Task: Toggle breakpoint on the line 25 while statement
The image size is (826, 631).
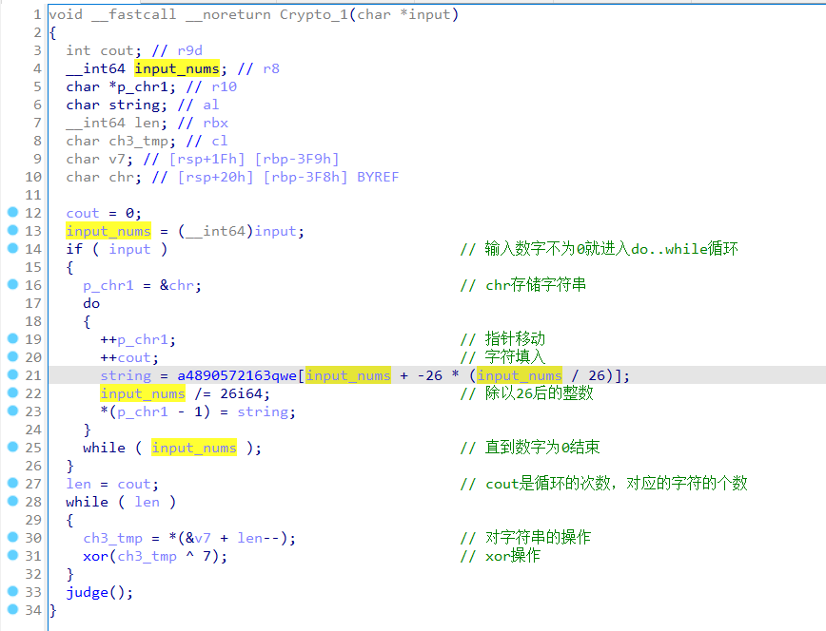Action: click(x=12, y=448)
